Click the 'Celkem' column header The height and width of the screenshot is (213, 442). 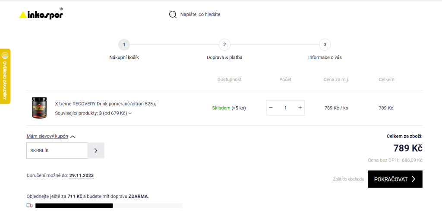click(x=386, y=79)
